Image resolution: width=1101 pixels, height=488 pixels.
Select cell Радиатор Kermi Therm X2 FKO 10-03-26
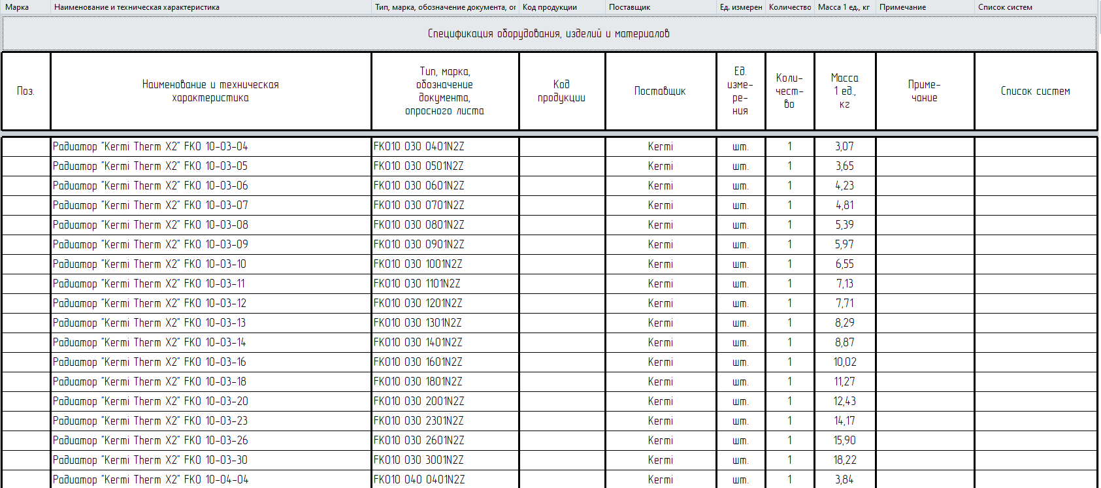tap(211, 440)
